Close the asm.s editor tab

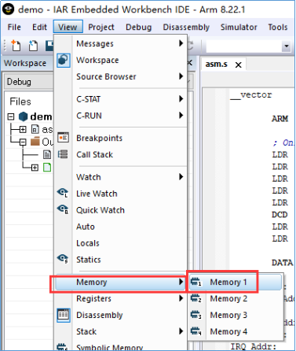[238, 65]
